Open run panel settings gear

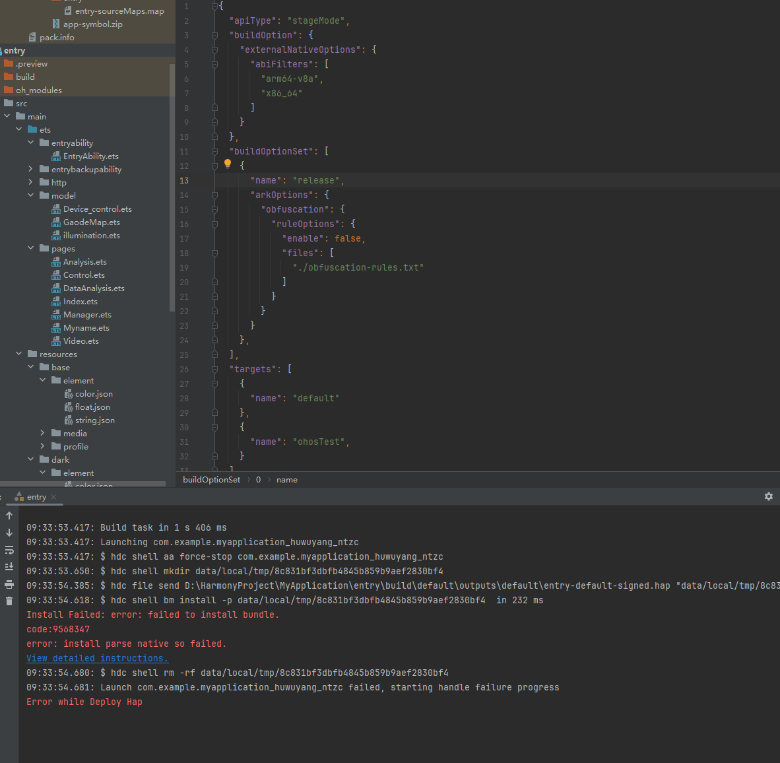pos(769,496)
